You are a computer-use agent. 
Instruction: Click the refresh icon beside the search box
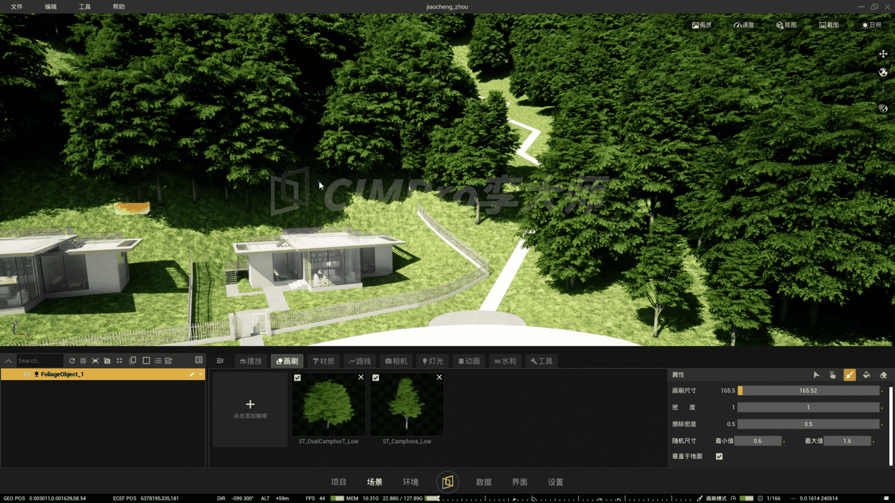pyautogui.click(x=71, y=361)
